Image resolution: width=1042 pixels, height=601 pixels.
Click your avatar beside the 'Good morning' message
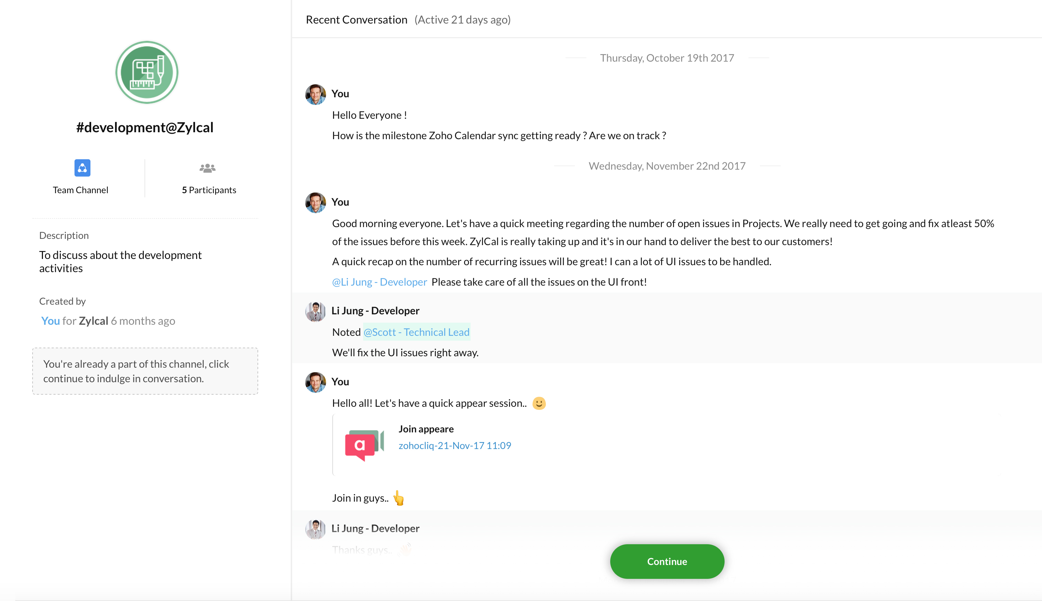coord(315,203)
